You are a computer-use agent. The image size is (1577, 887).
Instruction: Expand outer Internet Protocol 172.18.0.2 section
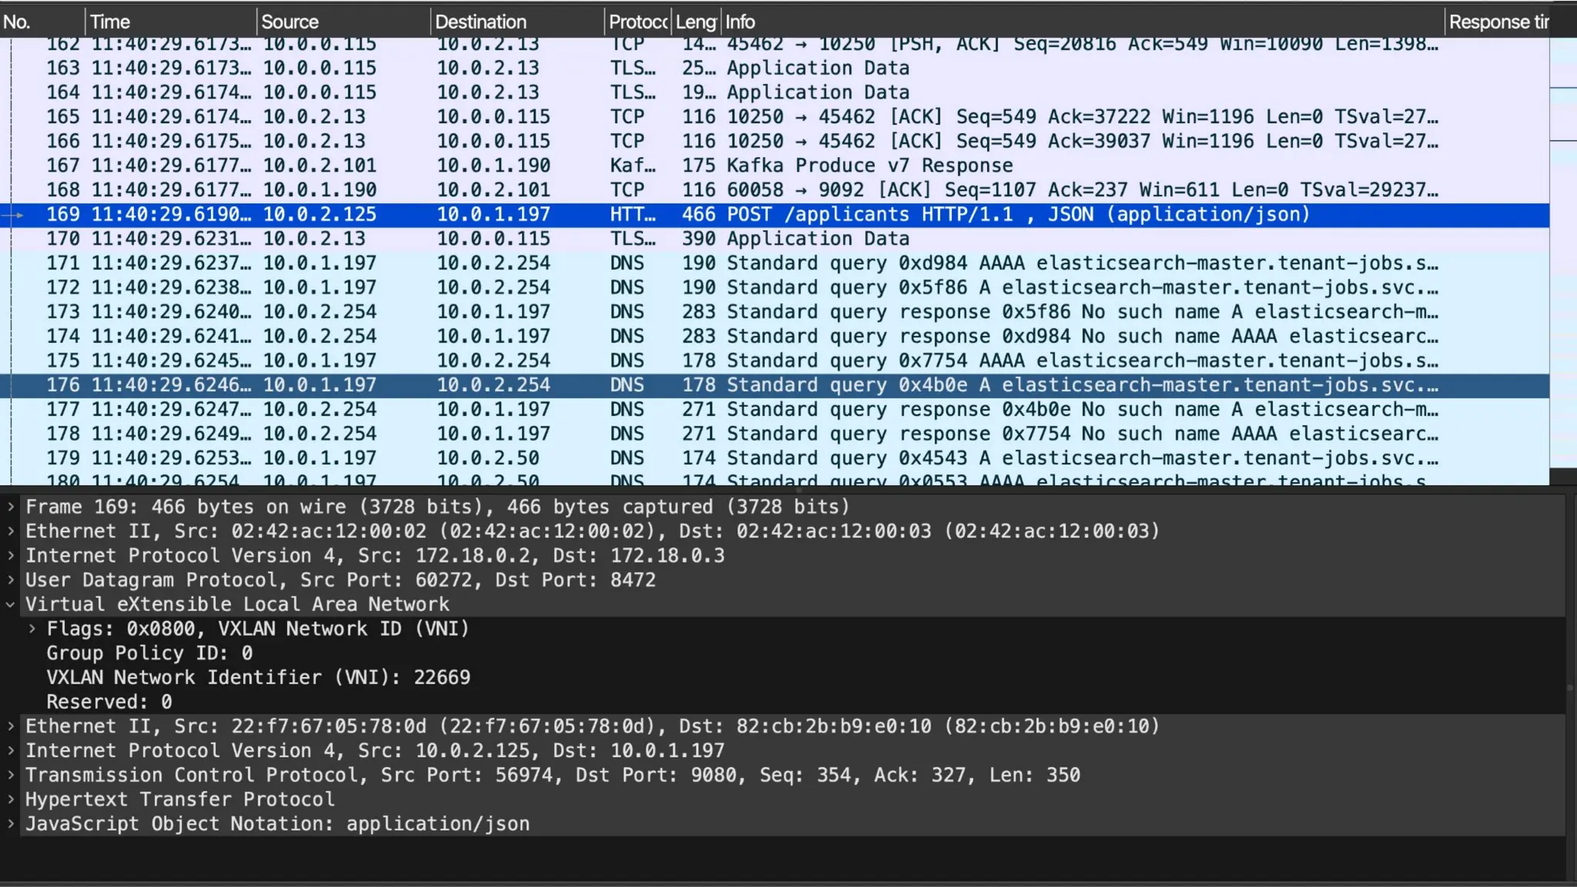(x=11, y=556)
